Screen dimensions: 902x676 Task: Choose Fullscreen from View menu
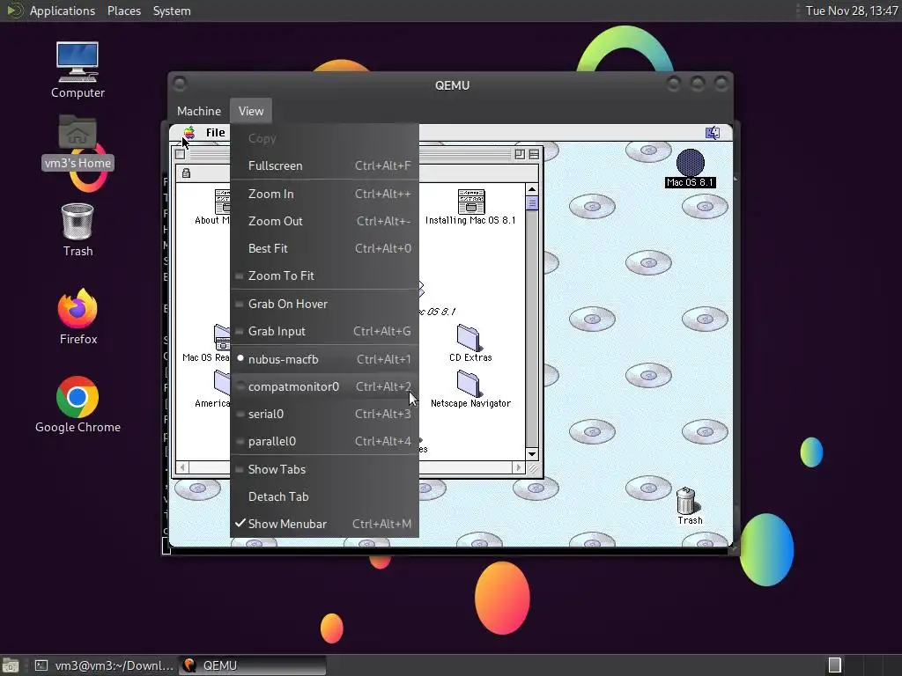[x=324, y=165]
